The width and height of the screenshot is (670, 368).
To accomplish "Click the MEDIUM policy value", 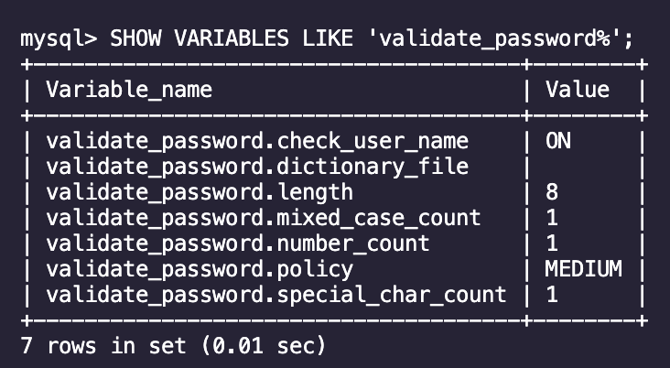I will pyautogui.click(x=584, y=269).
